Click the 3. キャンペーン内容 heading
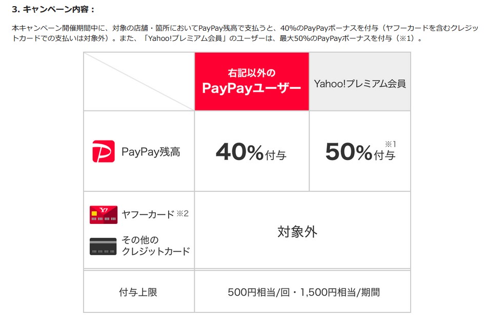The image size is (487, 317). [53, 9]
